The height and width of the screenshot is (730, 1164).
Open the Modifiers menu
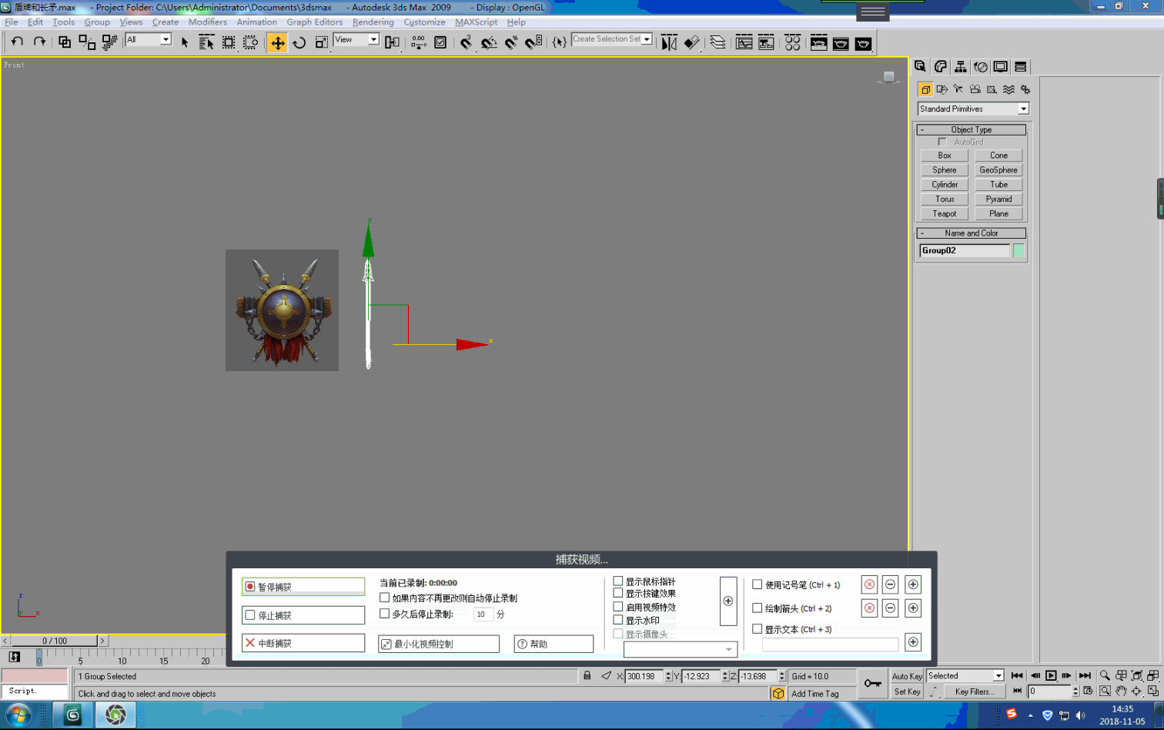click(x=208, y=22)
